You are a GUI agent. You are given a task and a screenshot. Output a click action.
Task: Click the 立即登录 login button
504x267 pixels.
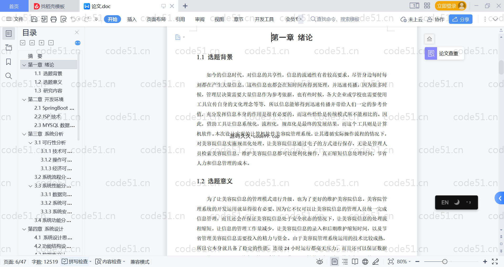click(451, 6)
